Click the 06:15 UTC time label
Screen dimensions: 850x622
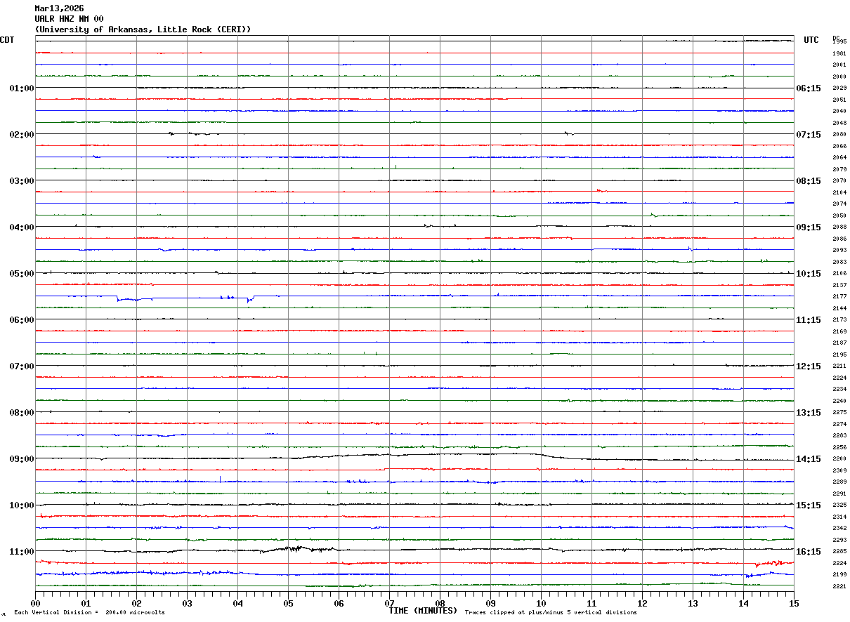(809, 88)
